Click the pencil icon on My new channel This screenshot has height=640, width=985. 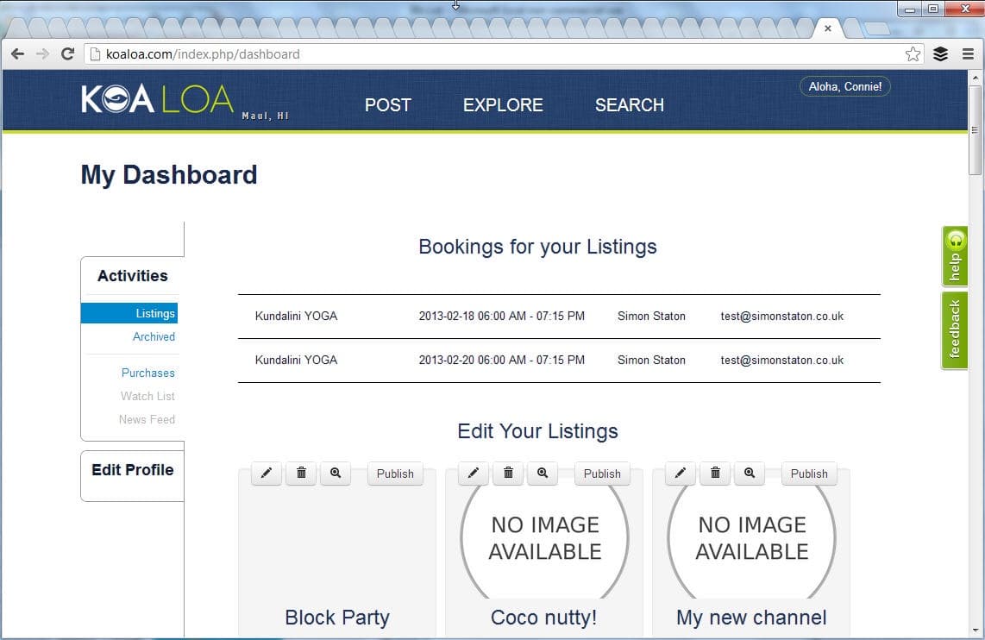[x=681, y=474]
